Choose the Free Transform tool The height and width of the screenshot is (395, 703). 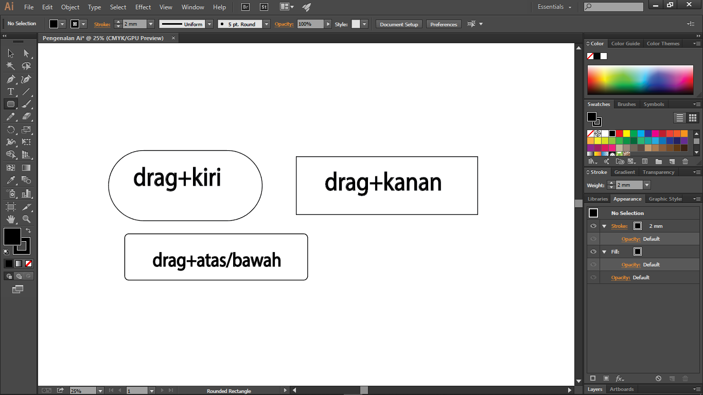26,142
